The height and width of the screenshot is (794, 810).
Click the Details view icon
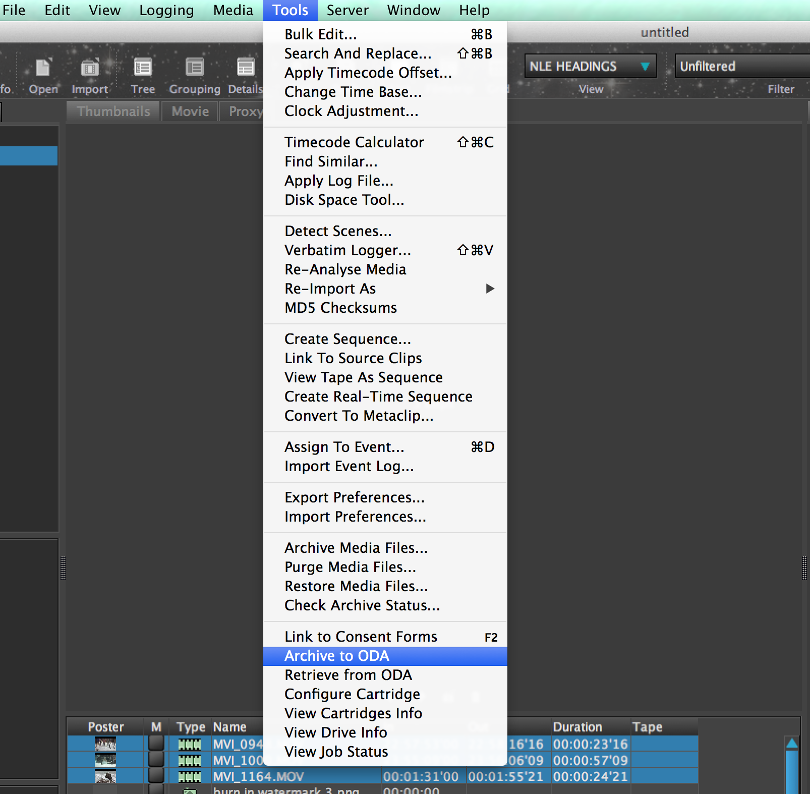point(246,68)
